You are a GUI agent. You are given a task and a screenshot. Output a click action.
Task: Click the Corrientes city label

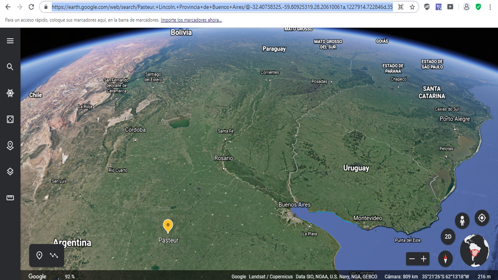coord(270,72)
